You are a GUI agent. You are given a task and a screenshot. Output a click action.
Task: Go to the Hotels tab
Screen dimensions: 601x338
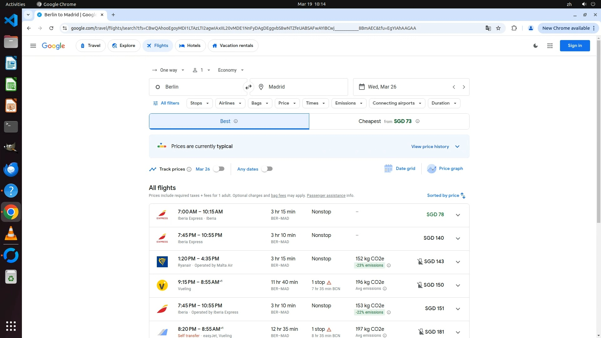pyautogui.click(x=190, y=46)
